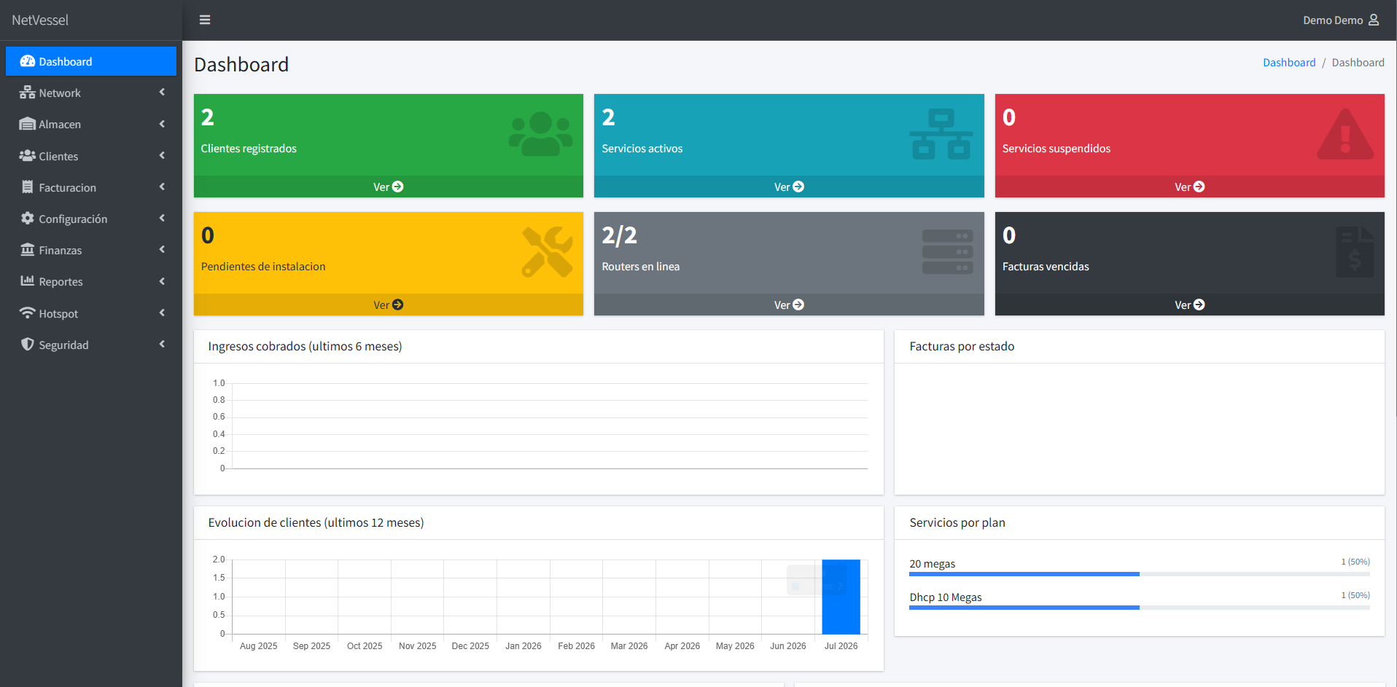Open the Finanzas menu item
Image resolution: width=1397 pixels, height=687 pixels.
[91, 250]
